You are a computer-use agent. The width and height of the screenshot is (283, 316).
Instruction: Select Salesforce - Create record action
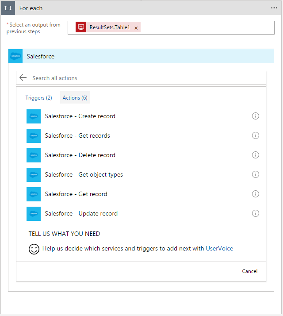tap(80, 116)
